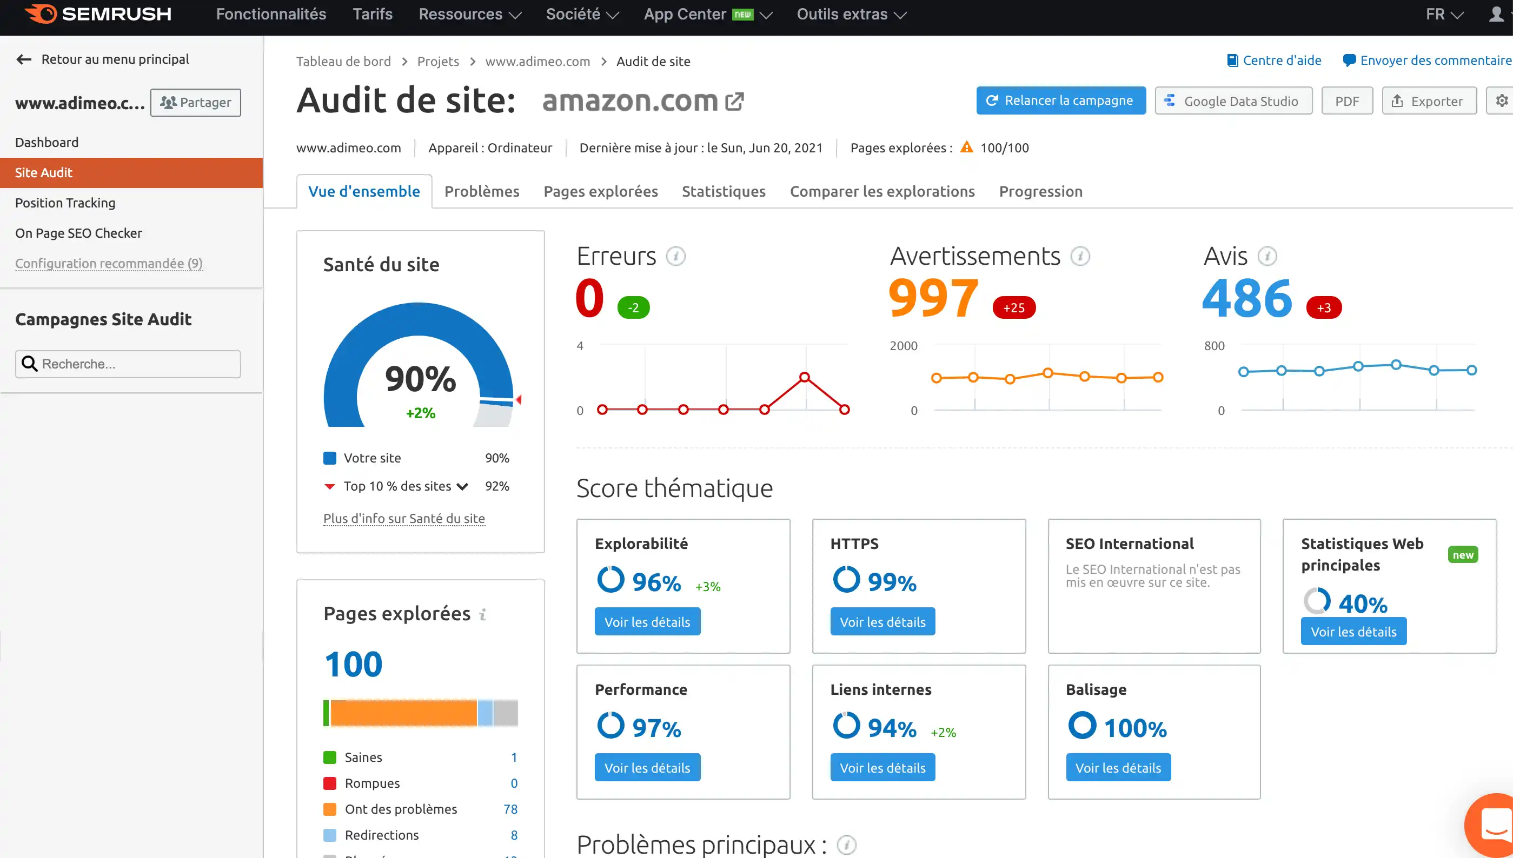Expand the Ressources menu
Screen dimensions: 1513x858
pos(470,14)
